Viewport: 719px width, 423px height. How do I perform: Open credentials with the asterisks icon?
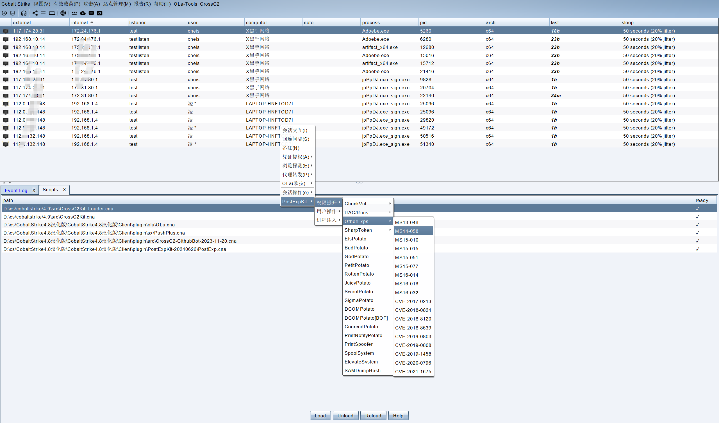click(x=74, y=13)
